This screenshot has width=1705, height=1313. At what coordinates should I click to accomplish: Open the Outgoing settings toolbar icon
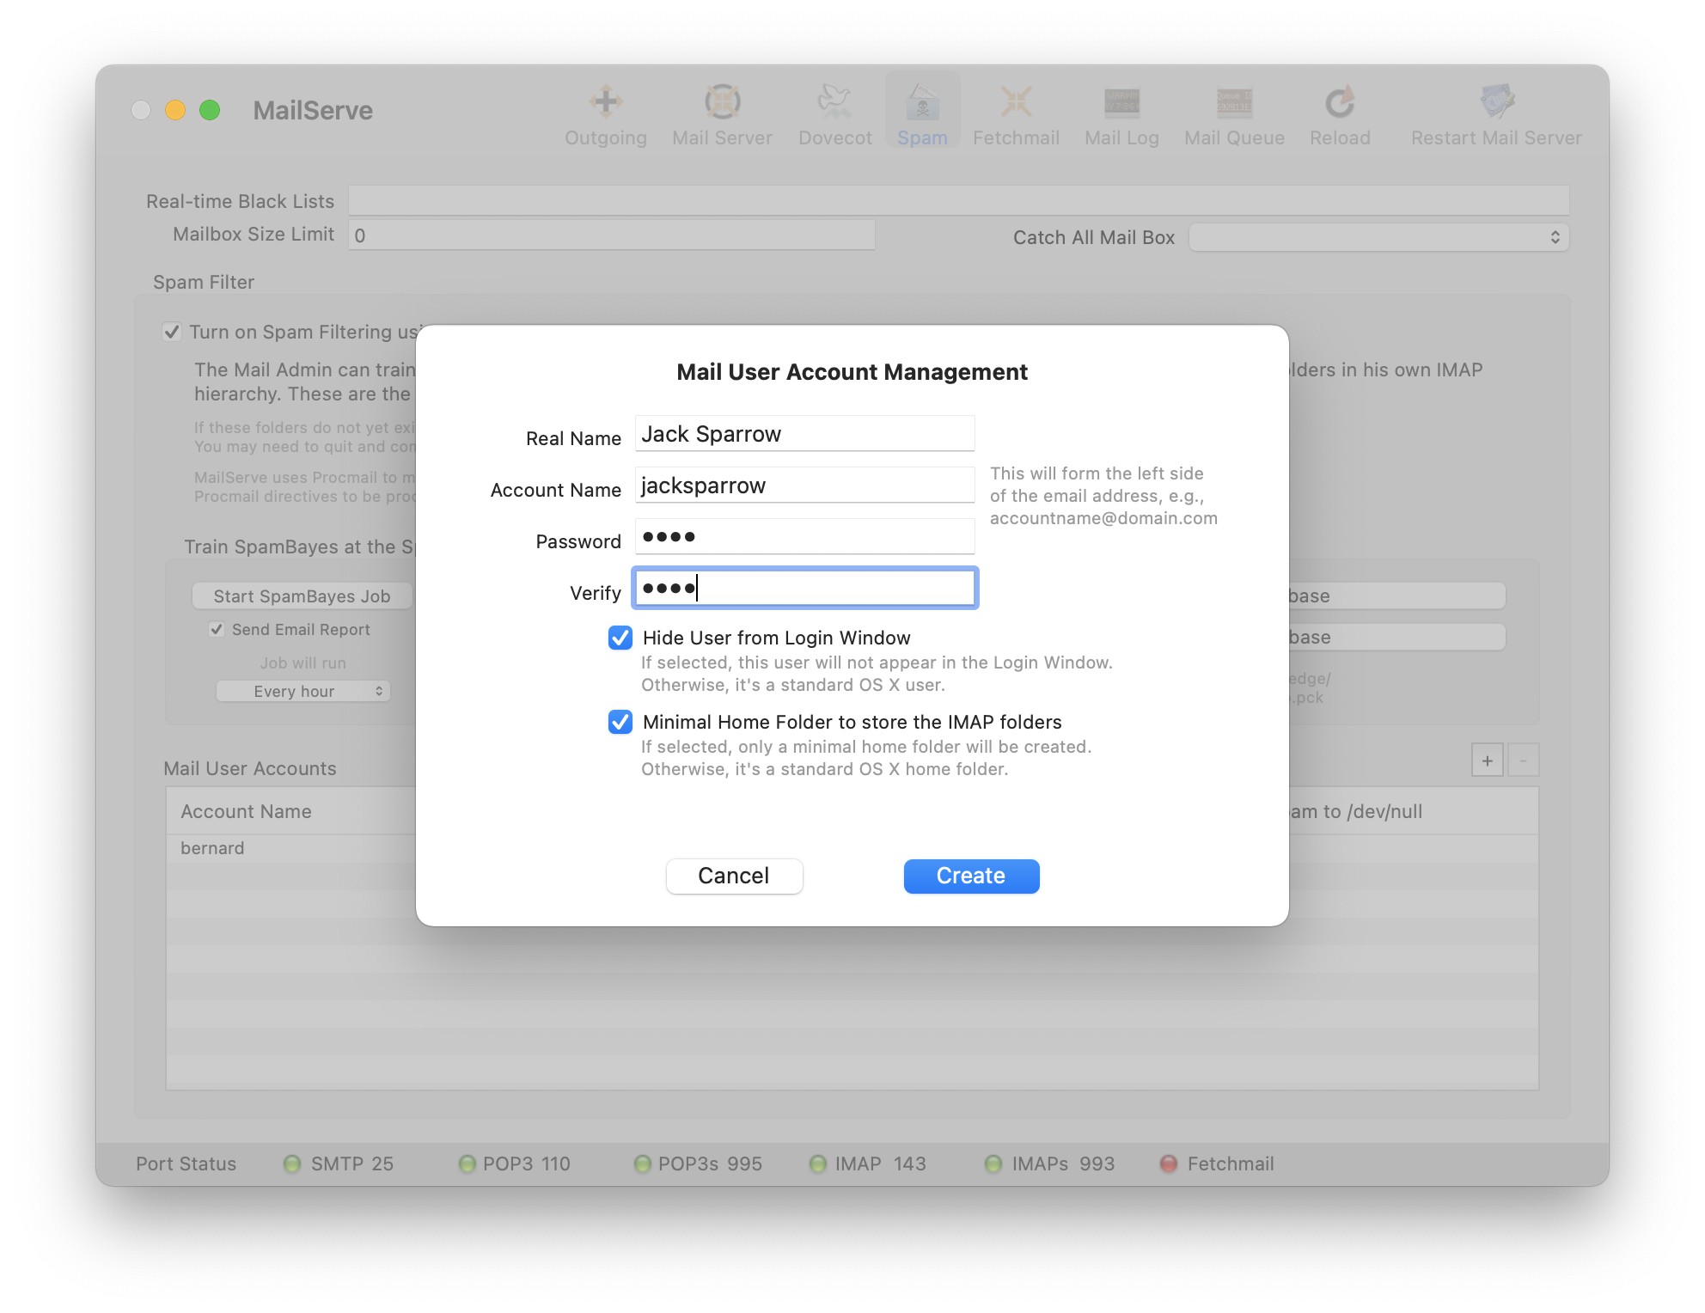(606, 102)
